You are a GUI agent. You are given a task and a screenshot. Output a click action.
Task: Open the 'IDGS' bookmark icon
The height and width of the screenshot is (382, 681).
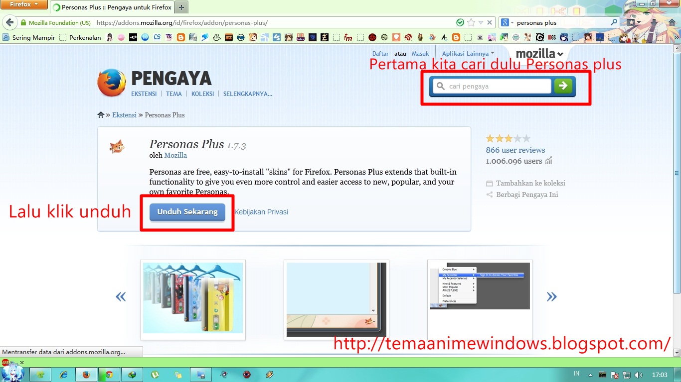(551, 38)
